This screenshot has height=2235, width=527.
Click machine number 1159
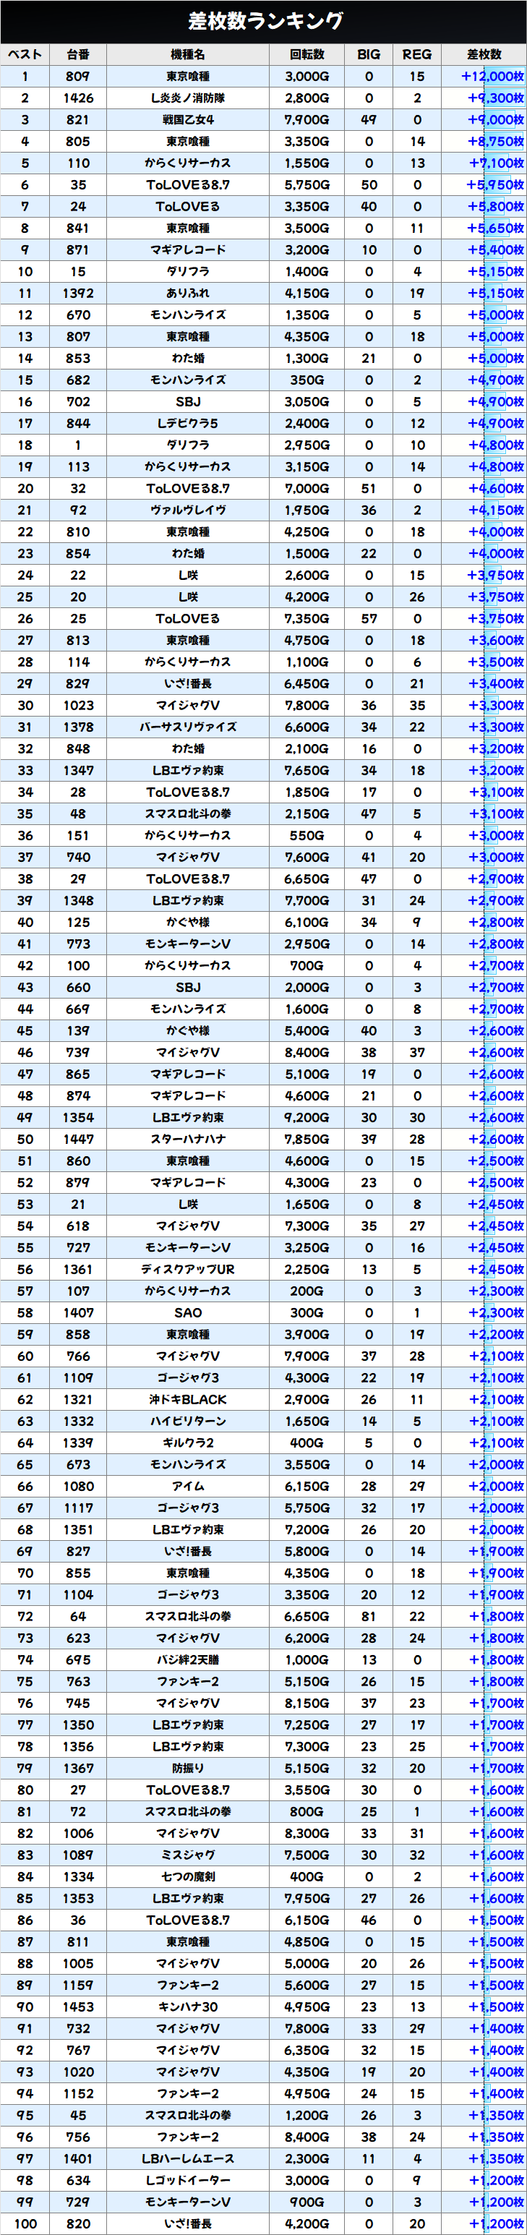[x=78, y=1985]
